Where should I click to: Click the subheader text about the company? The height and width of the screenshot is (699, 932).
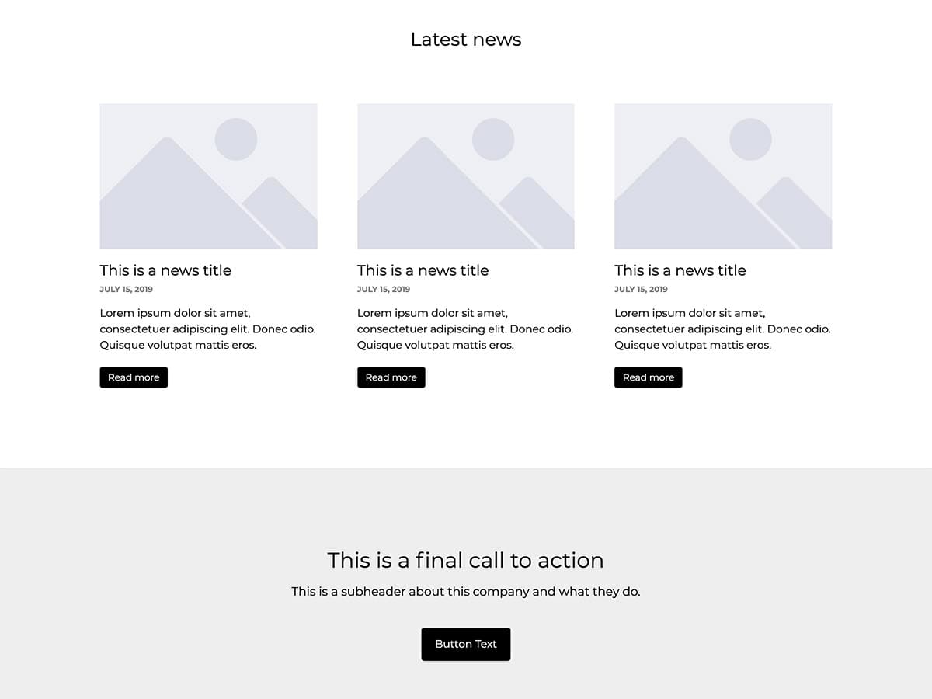click(x=466, y=591)
